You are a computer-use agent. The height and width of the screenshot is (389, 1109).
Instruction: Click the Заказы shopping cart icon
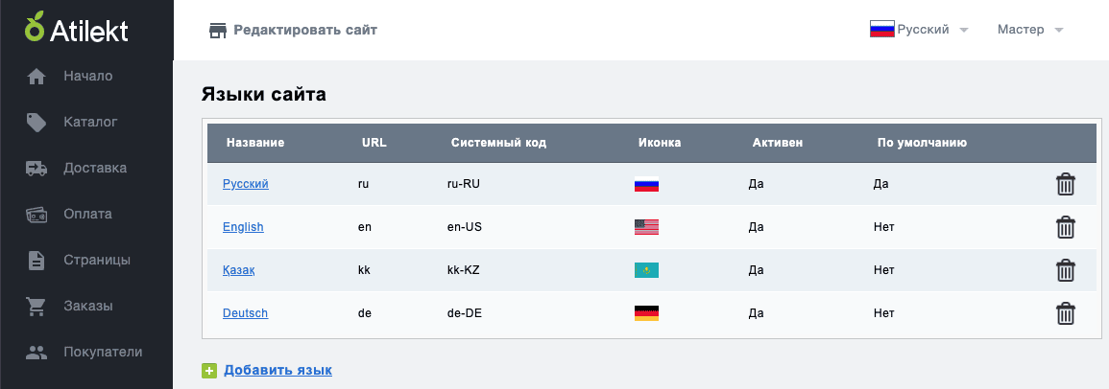tap(36, 307)
